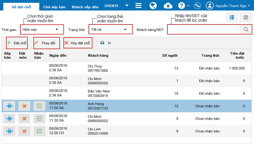Screen dimensions: 254x144
Task: Click table arrangement icon for Anh Hưng
Action: (x=9, y=106)
